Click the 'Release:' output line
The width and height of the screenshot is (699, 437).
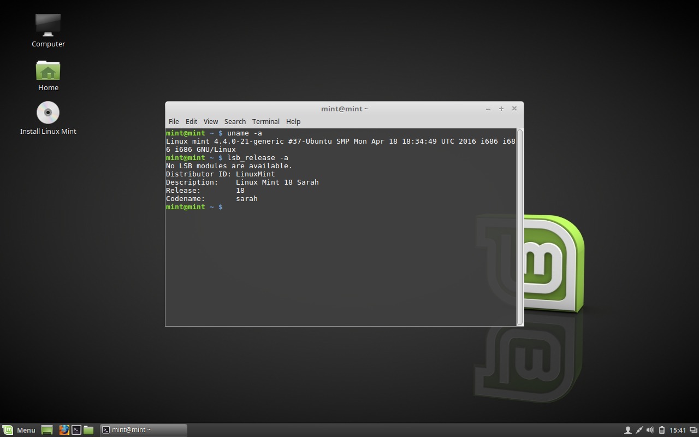[x=205, y=190]
